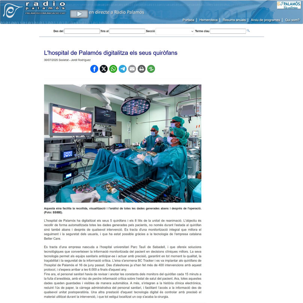The image size is (303, 303).
Task: Click 'en directe a Ràdio Palamós' link
Action: coord(117,12)
